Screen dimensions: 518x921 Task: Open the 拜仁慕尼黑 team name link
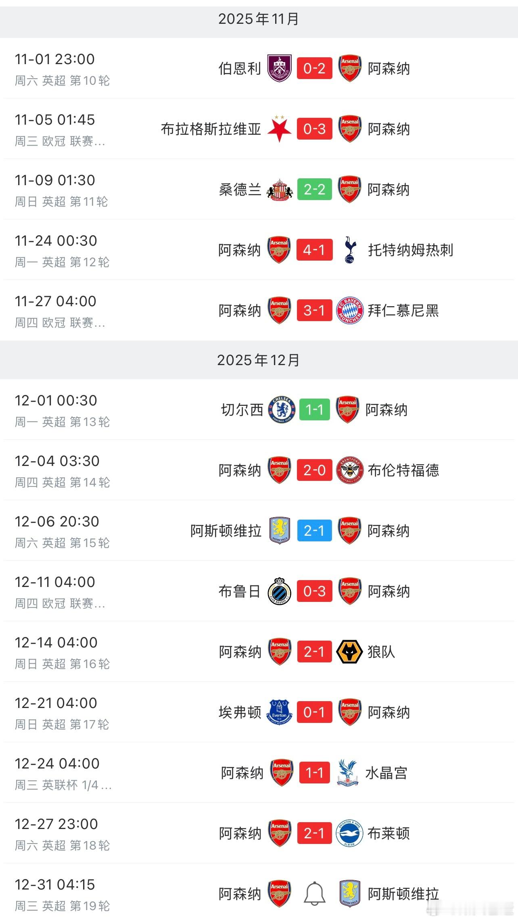click(403, 311)
